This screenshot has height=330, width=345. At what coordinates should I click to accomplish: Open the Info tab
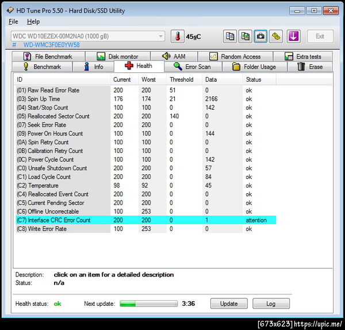pyautogui.click(x=94, y=67)
